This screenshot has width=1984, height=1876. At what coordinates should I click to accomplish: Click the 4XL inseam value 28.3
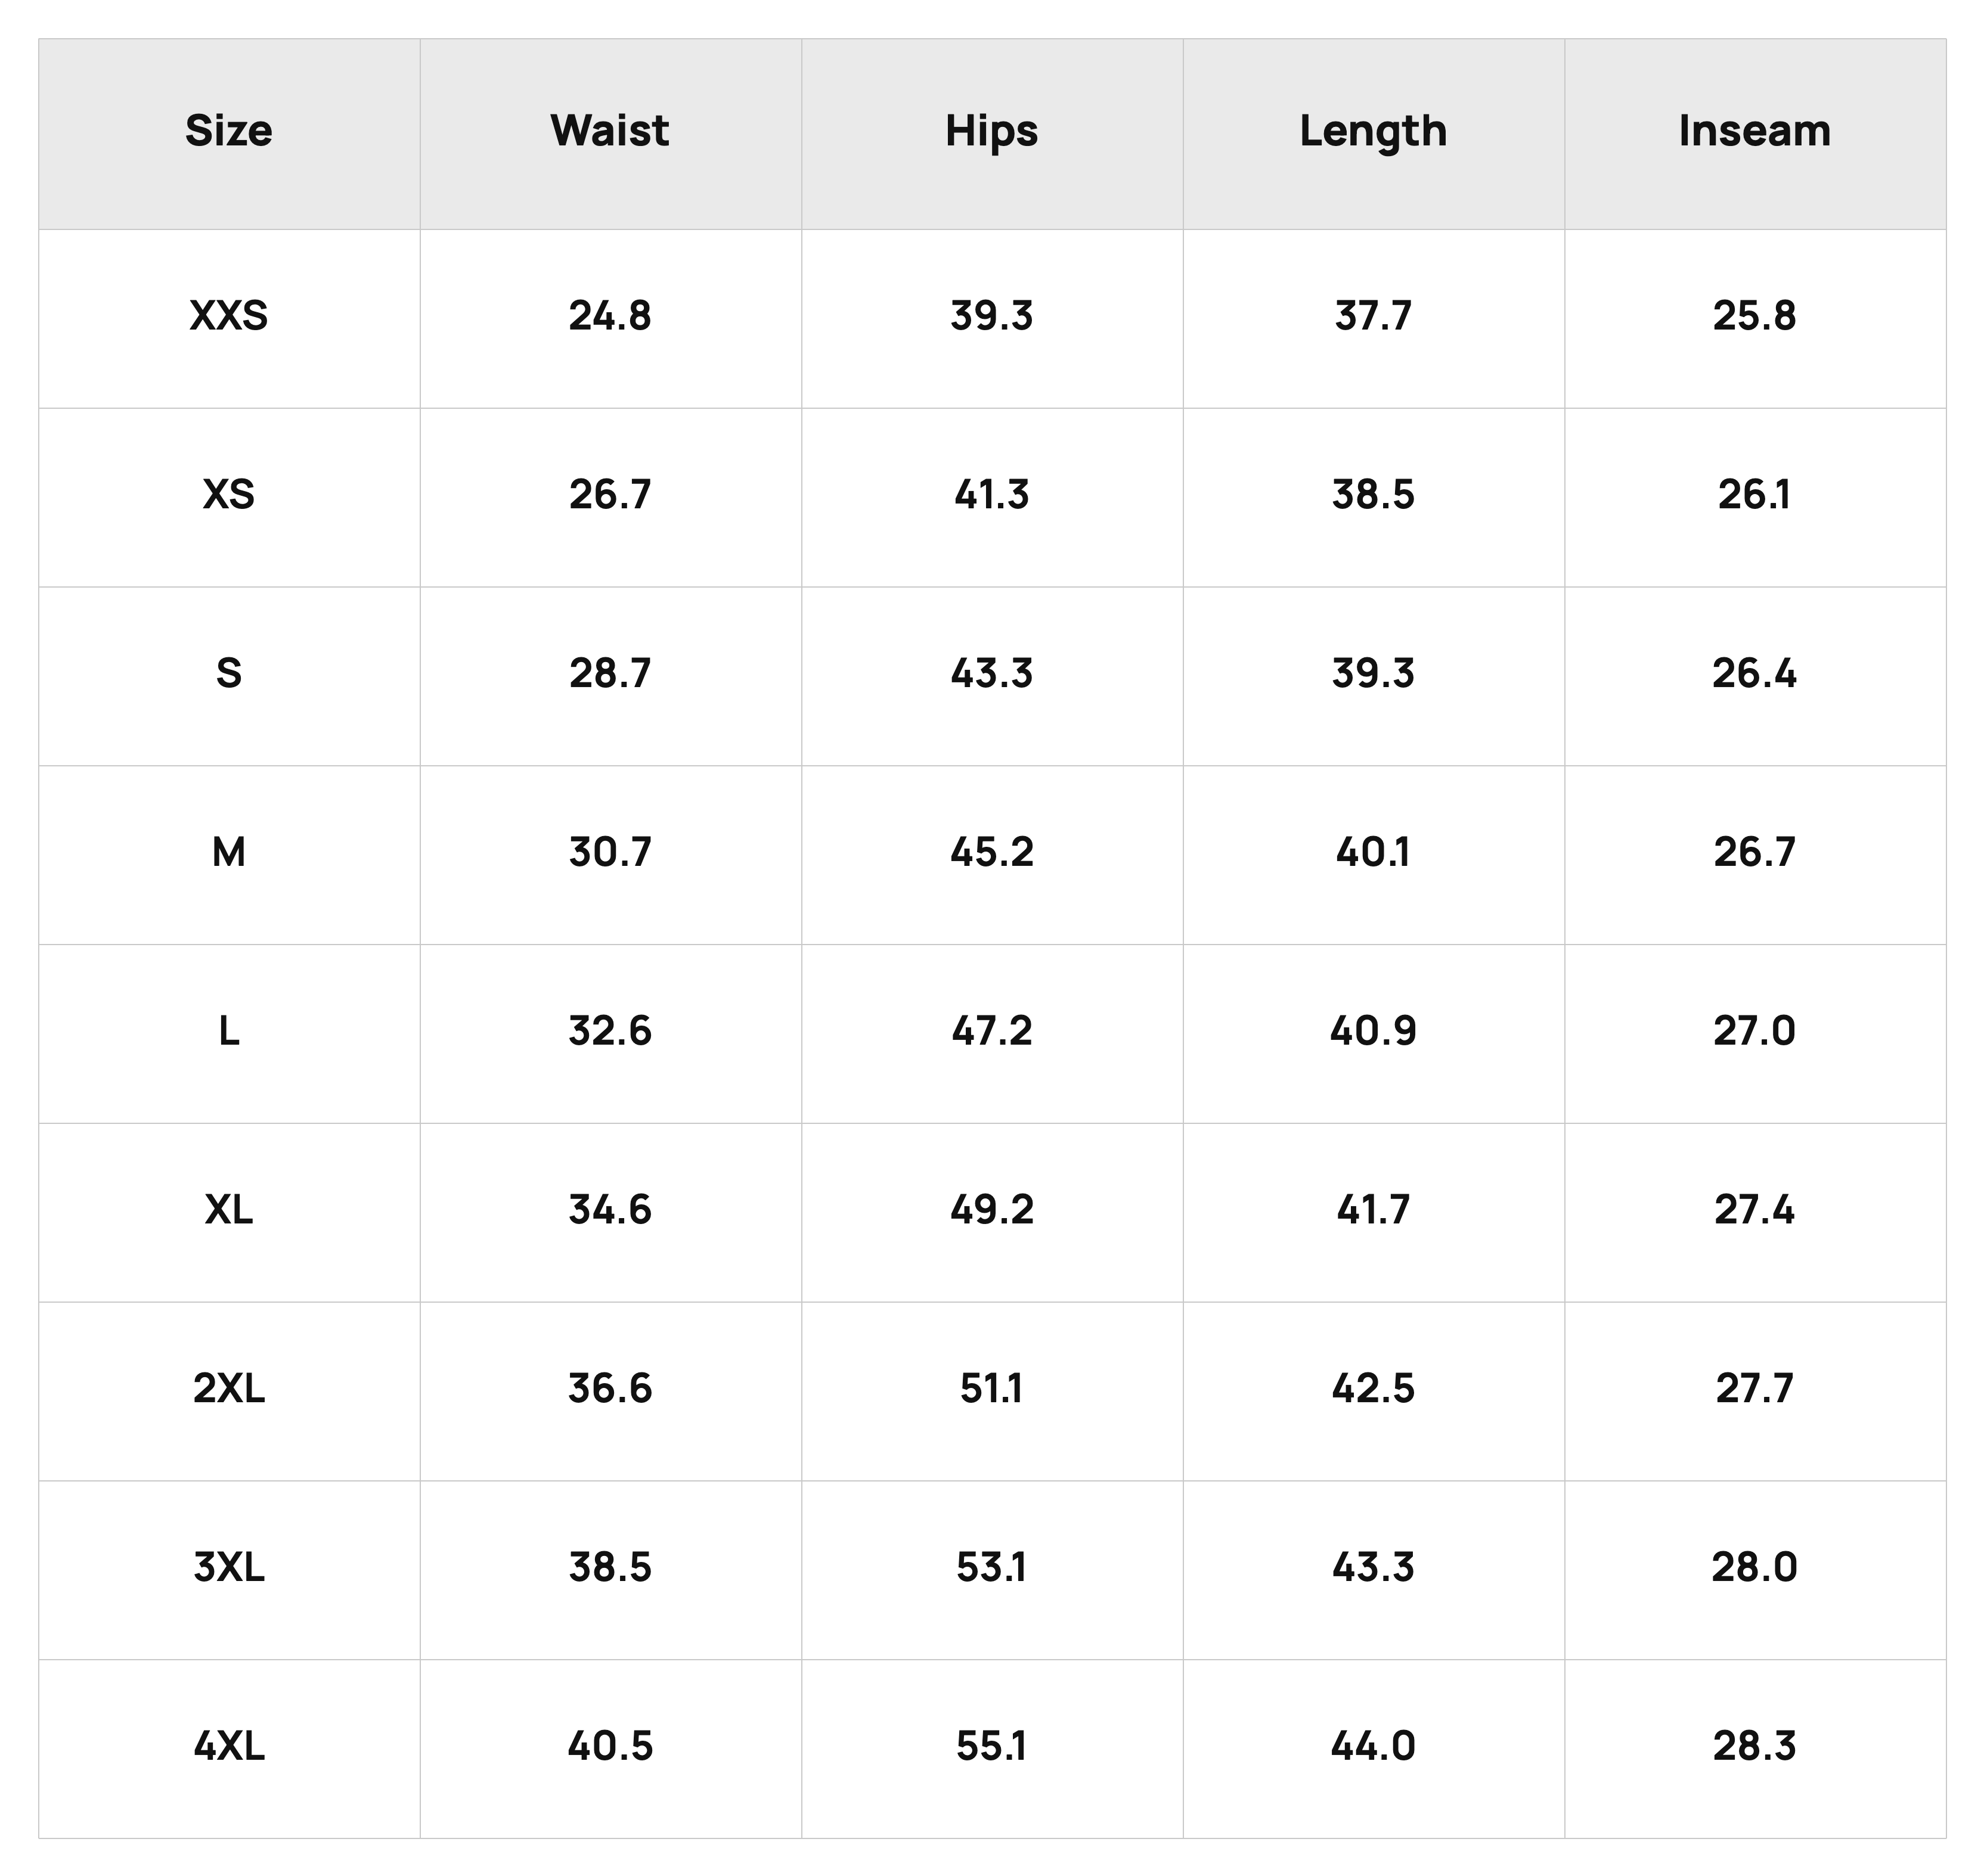pyautogui.click(x=1755, y=1746)
